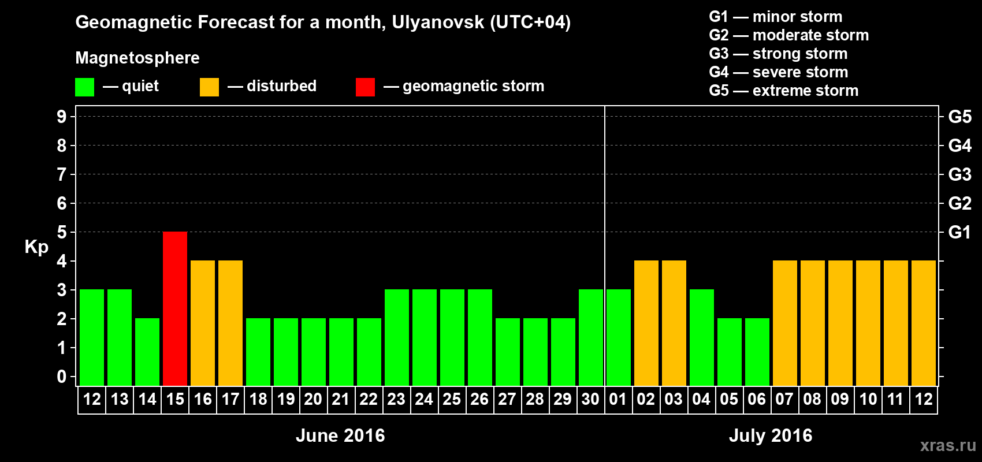Image resolution: width=982 pixels, height=462 pixels.
Task: Click the June 2016 month label
Action: [340, 435]
